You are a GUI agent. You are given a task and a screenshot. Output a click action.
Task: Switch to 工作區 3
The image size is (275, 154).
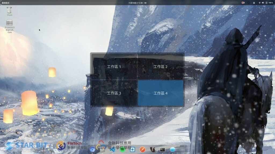114,93
